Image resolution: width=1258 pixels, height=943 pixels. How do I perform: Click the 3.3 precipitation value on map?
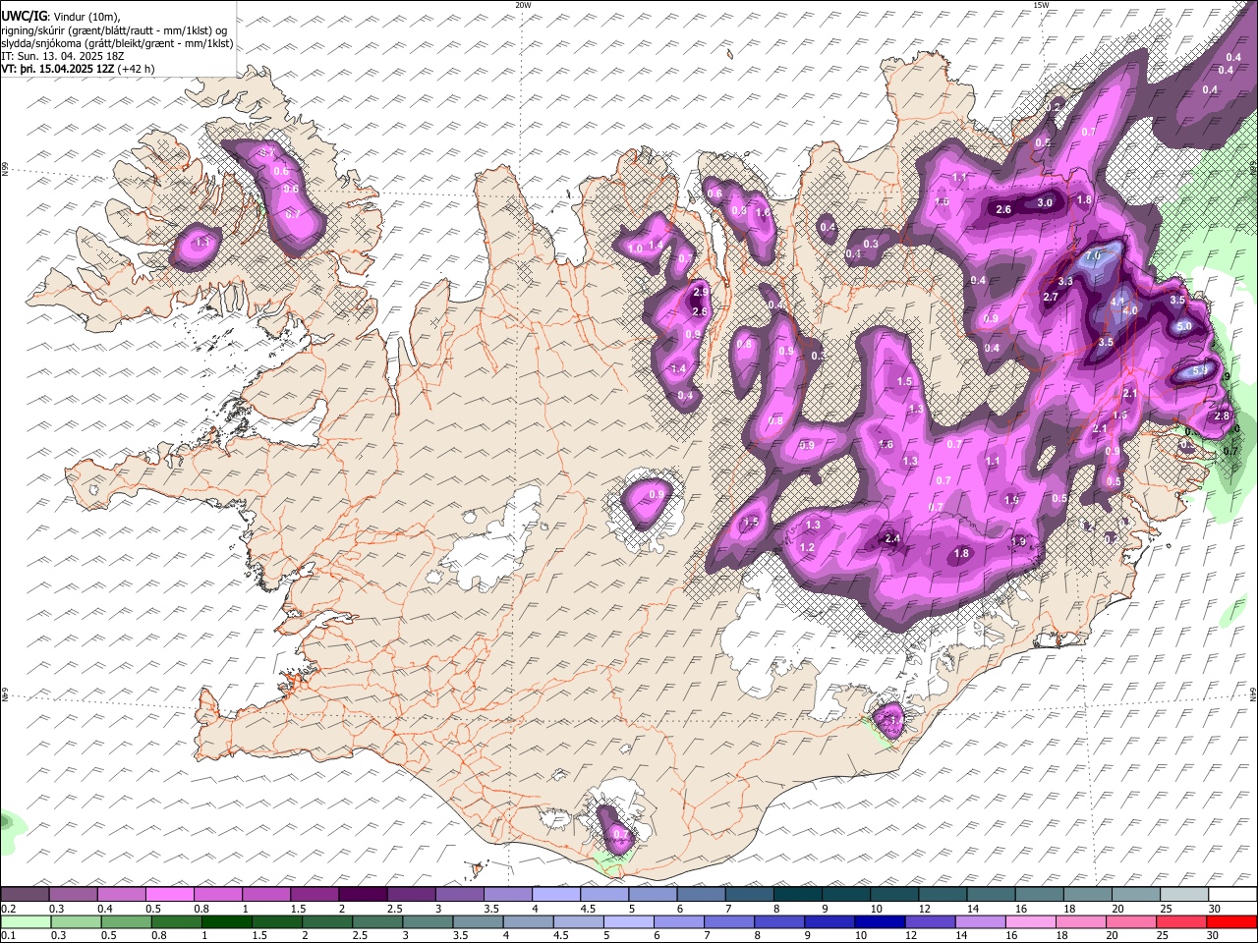pos(1064,281)
